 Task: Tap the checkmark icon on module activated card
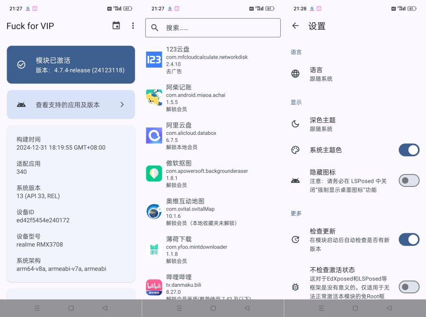point(21,65)
